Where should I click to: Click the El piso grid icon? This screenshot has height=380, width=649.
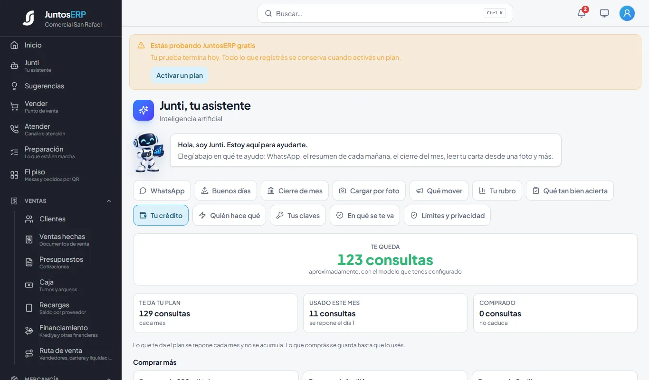[x=14, y=175]
